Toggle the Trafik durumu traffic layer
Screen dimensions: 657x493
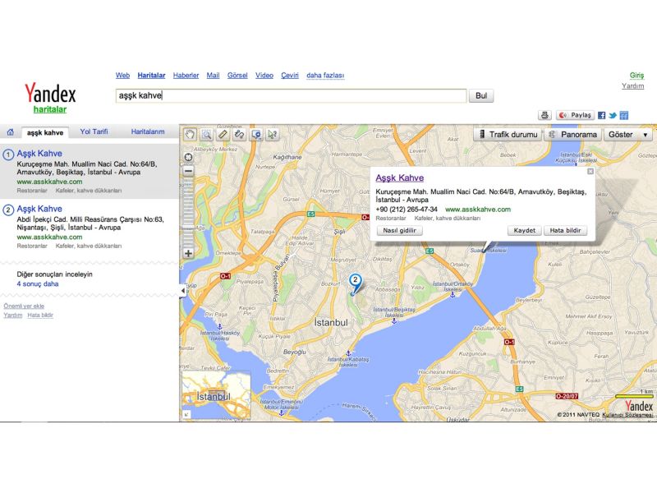(x=507, y=135)
